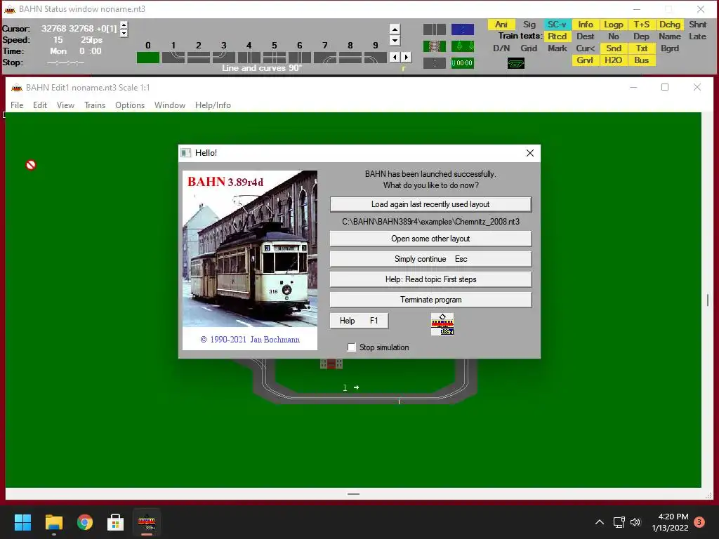Toggle the Grvl gravel option
Image resolution: width=719 pixels, height=539 pixels.
tap(585, 60)
